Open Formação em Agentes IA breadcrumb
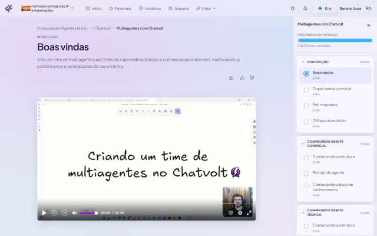This screenshot has width=377, height=236. point(62,28)
